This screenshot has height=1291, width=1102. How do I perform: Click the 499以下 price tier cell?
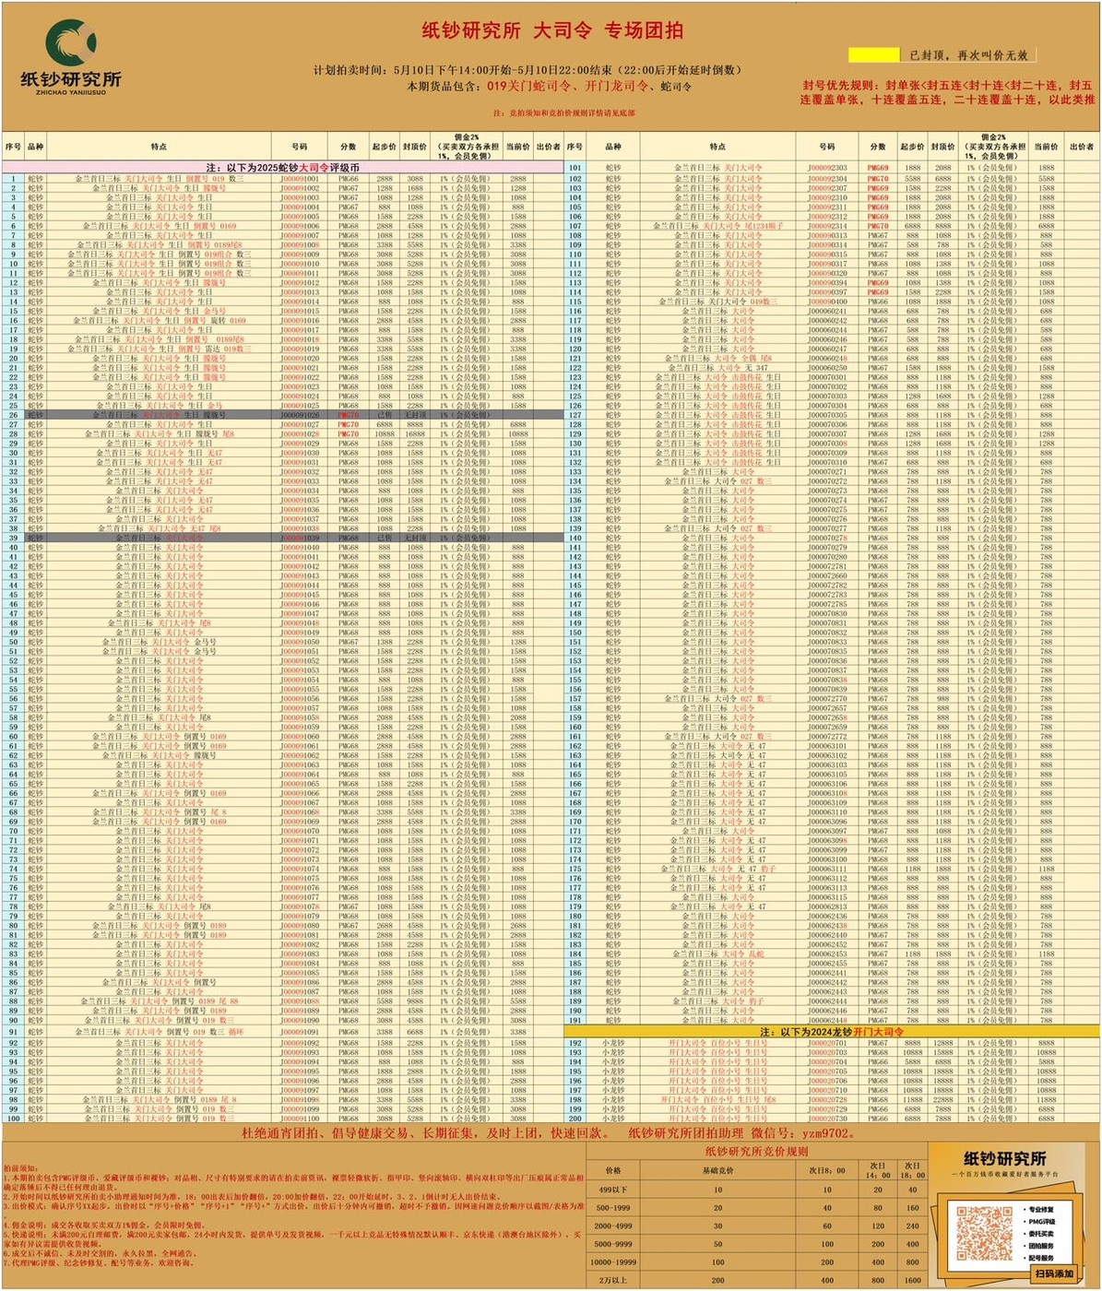click(x=611, y=1189)
